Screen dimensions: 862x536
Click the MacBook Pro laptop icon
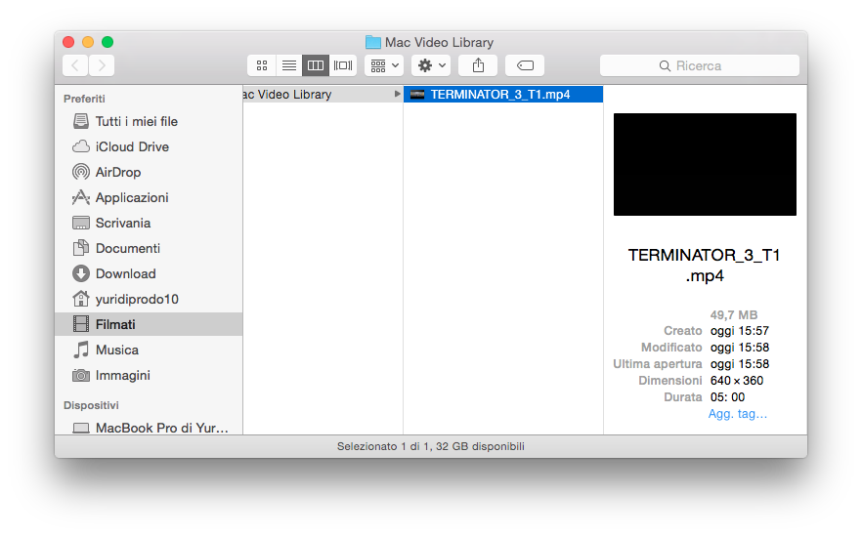[x=81, y=428]
